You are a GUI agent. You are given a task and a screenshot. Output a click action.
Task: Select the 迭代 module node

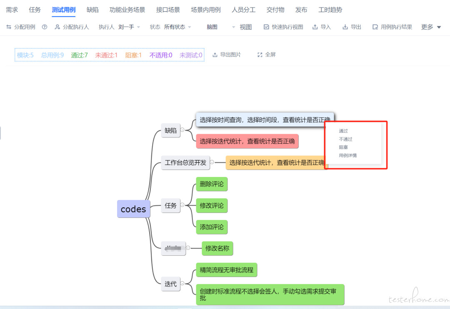click(x=170, y=284)
